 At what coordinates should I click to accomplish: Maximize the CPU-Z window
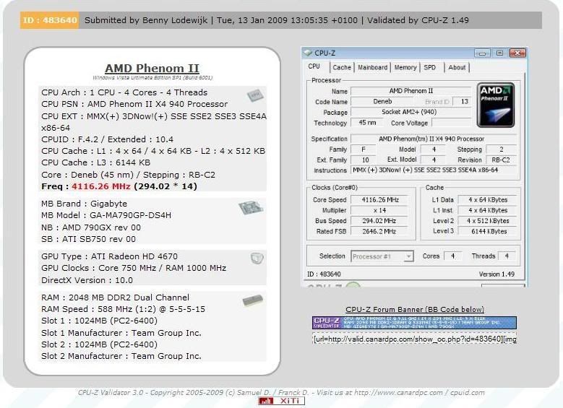click(499, 53)
